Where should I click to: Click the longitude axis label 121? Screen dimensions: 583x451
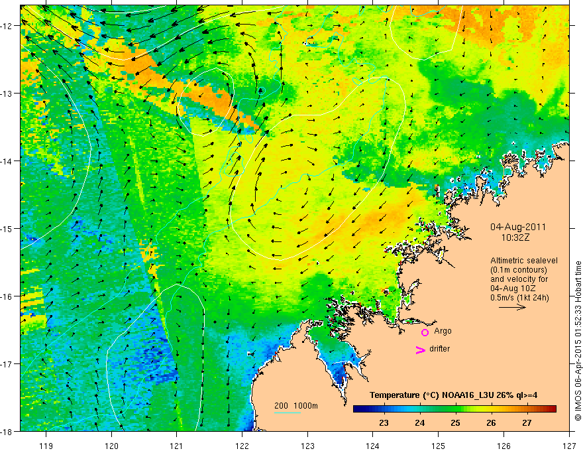click(177, 446)
